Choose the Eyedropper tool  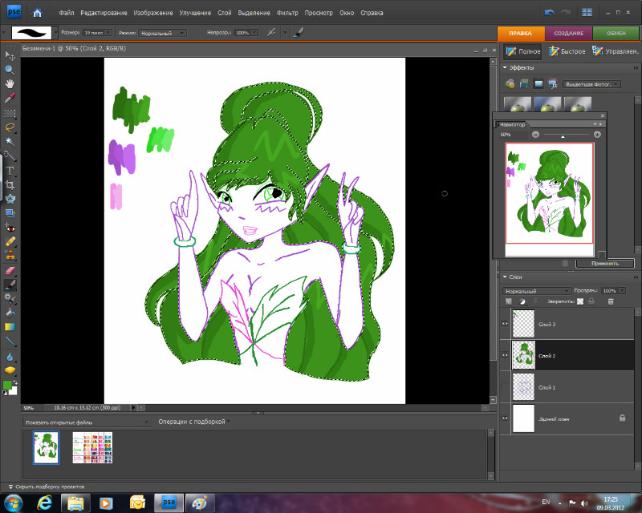[10, 98]
